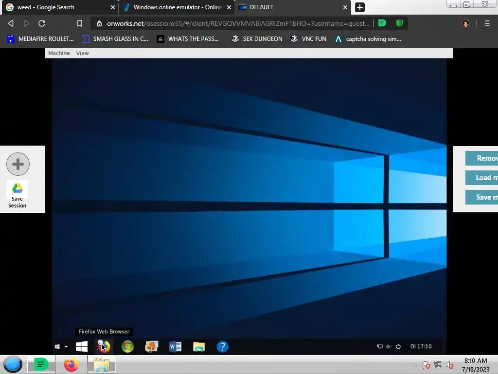Switch to the weed - Google Search tab

click(59, 7)
